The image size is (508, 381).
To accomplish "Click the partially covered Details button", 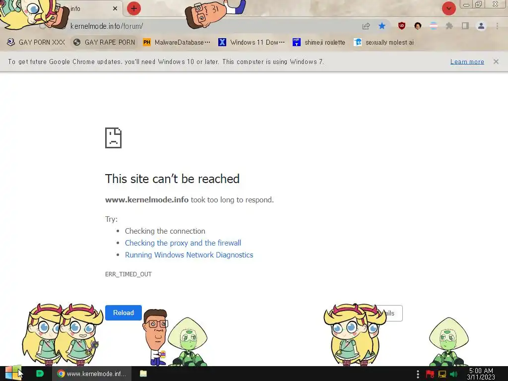I will coord(391,314).
